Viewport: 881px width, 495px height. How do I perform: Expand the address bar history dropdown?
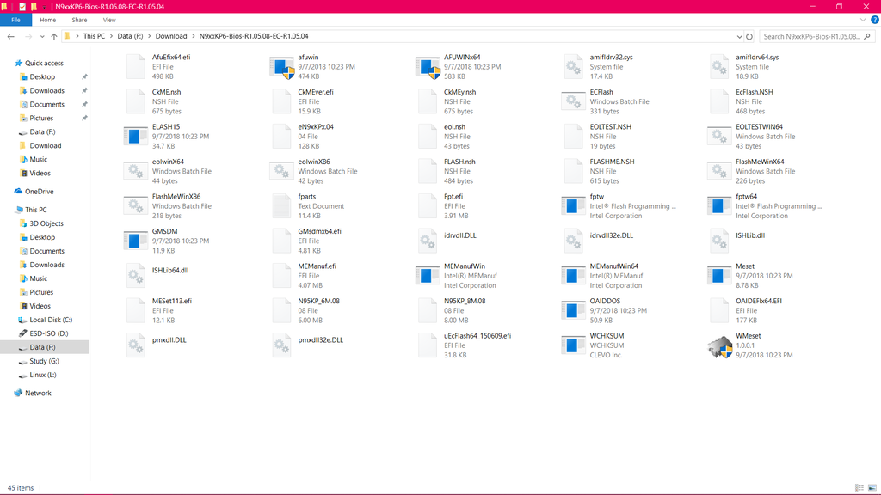click(739, 36)
